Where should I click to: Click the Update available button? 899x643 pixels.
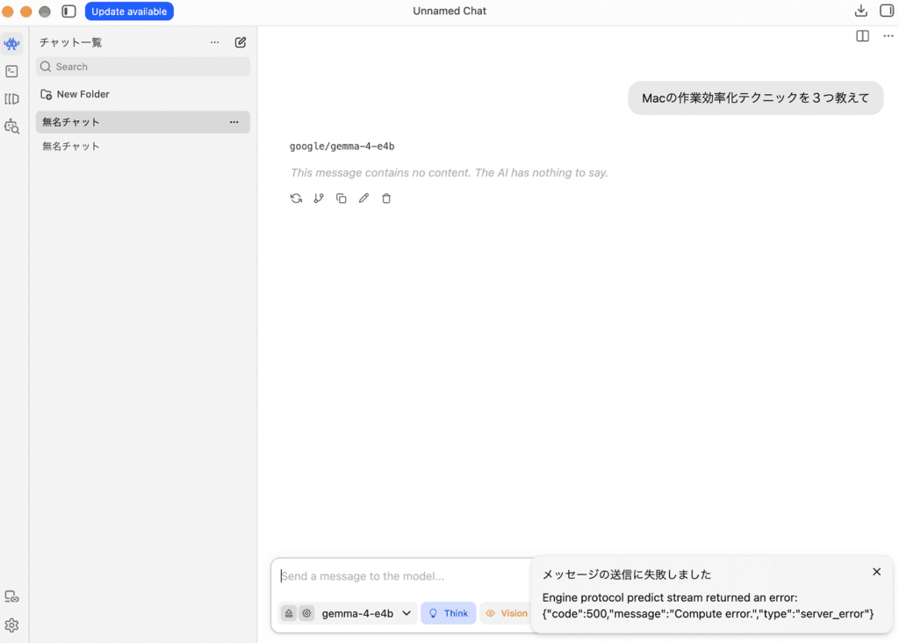[129, 11]
